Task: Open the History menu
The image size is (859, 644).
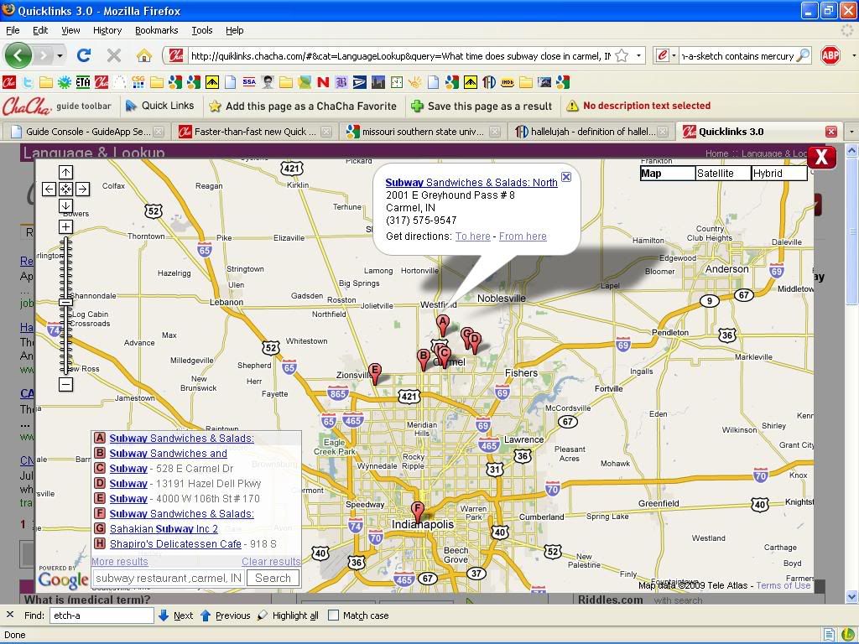Action: [x=107, y=30]
